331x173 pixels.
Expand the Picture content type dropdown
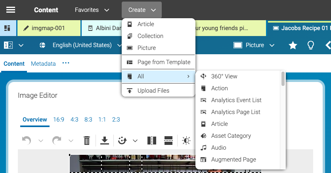point(254,46)
